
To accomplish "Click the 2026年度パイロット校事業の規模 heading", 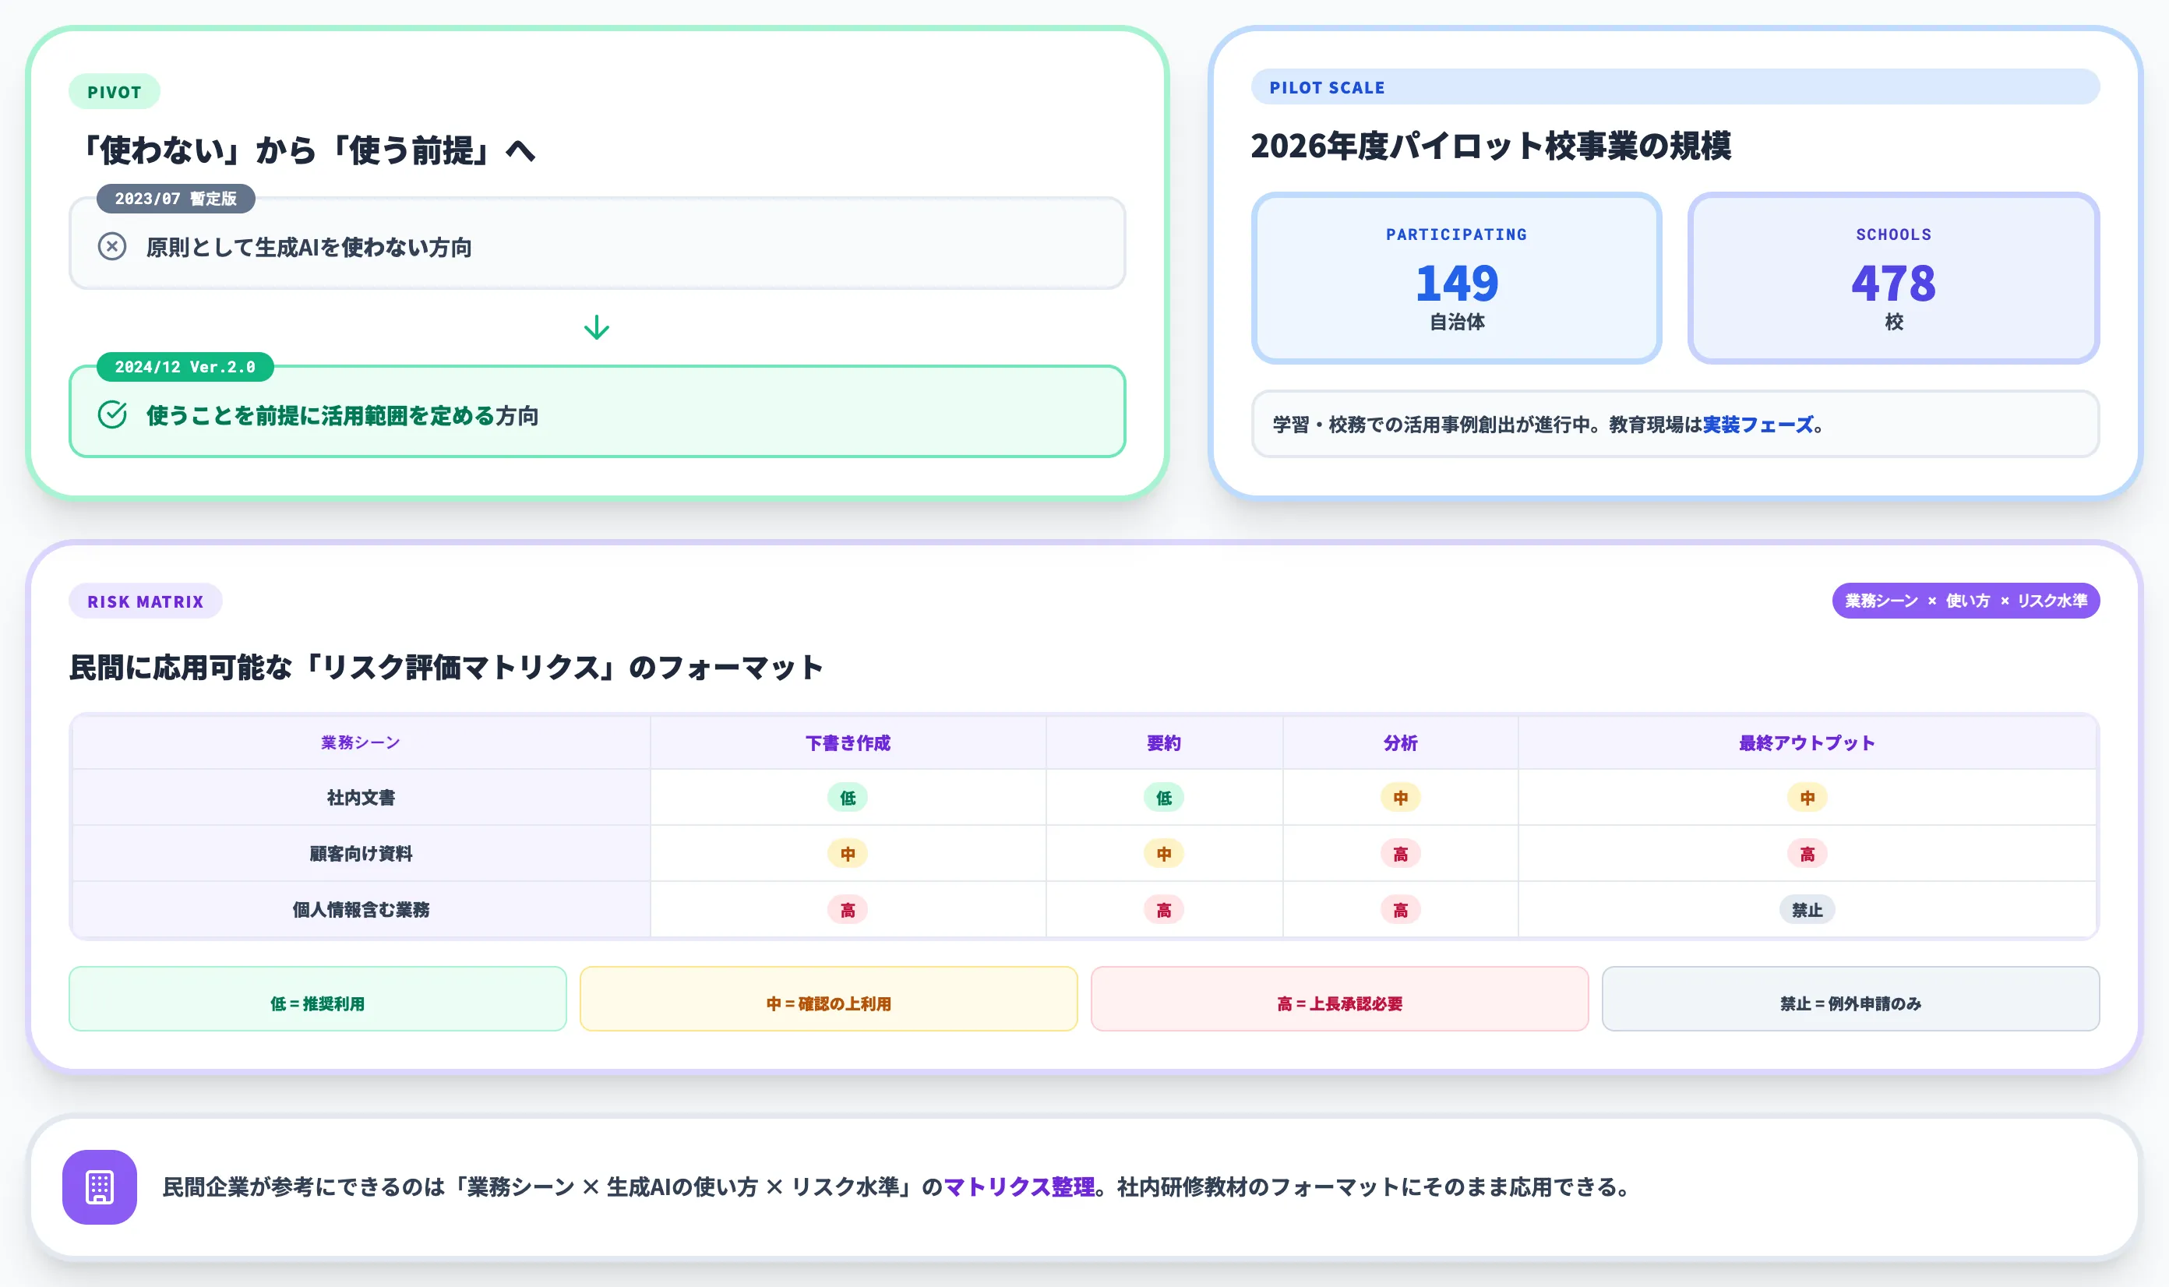I will pos(1491,146).
